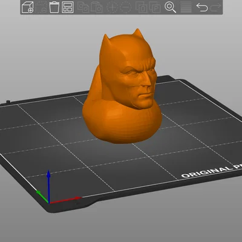Click the Add object cube icon
The image size is (242, 242).
pos(27,7)
